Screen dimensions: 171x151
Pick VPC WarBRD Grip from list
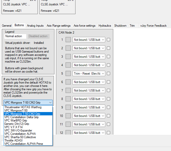[x=28, y=120]
